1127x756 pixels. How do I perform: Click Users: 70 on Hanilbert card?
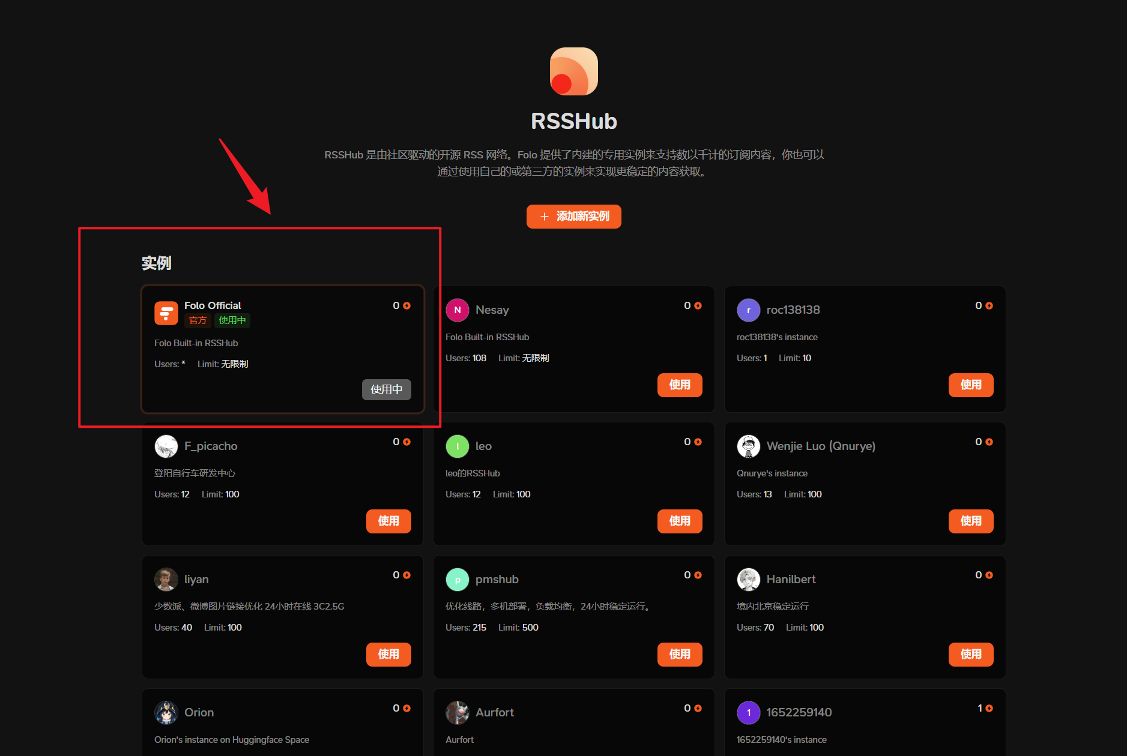[x=755, y=628]
